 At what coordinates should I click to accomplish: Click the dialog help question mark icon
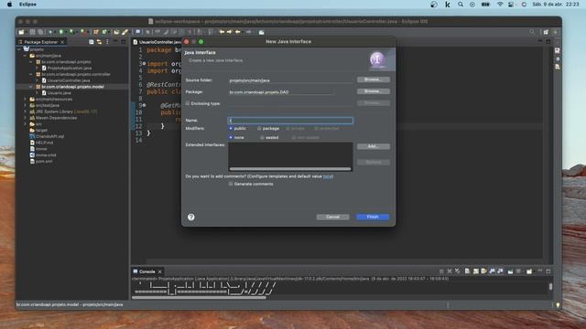coord(191,218)
